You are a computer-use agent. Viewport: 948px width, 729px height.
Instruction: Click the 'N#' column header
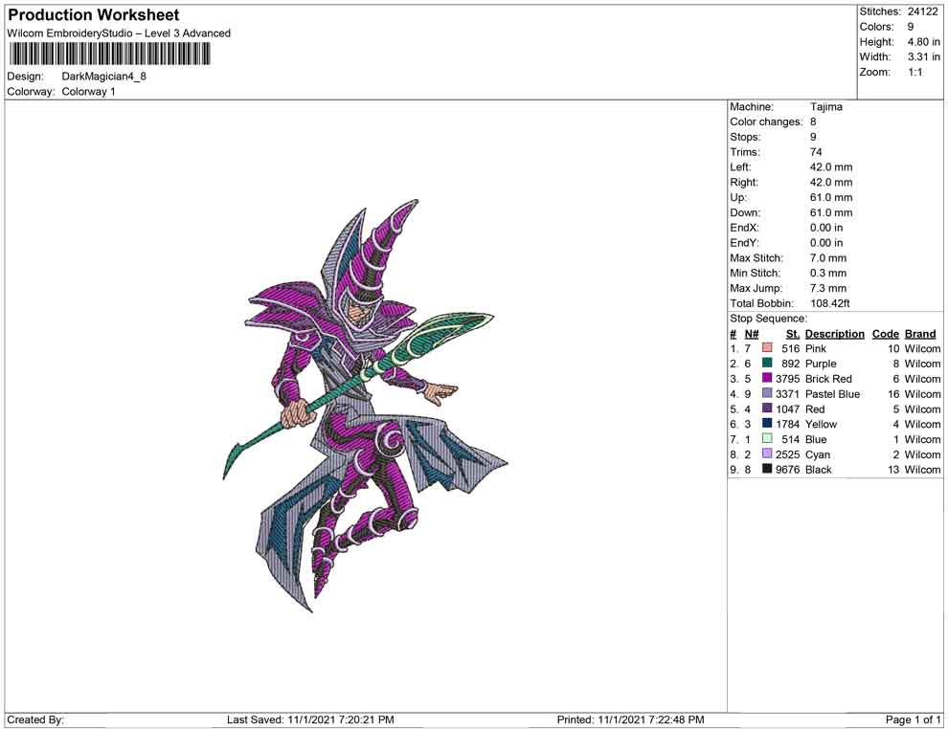pos(752,333)
